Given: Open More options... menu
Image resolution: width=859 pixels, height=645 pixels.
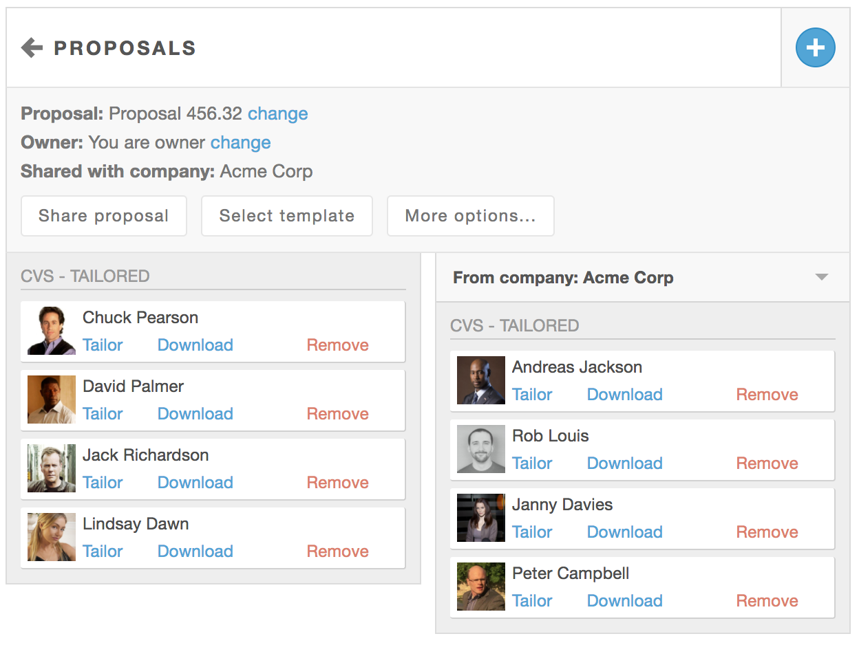Looking at the screenshot, I should tap(470, 216).
